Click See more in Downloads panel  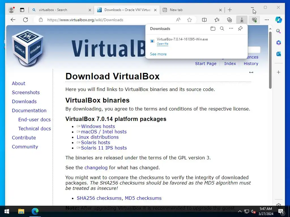158,54
